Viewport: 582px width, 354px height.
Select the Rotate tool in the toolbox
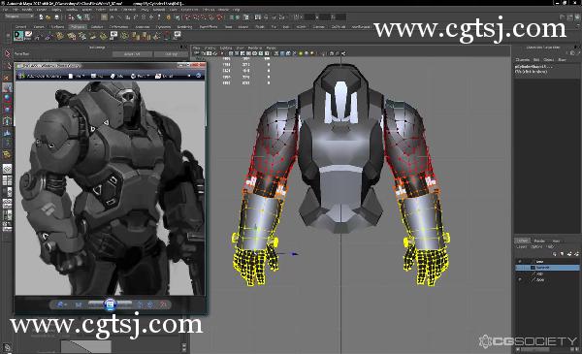(7, 98)
